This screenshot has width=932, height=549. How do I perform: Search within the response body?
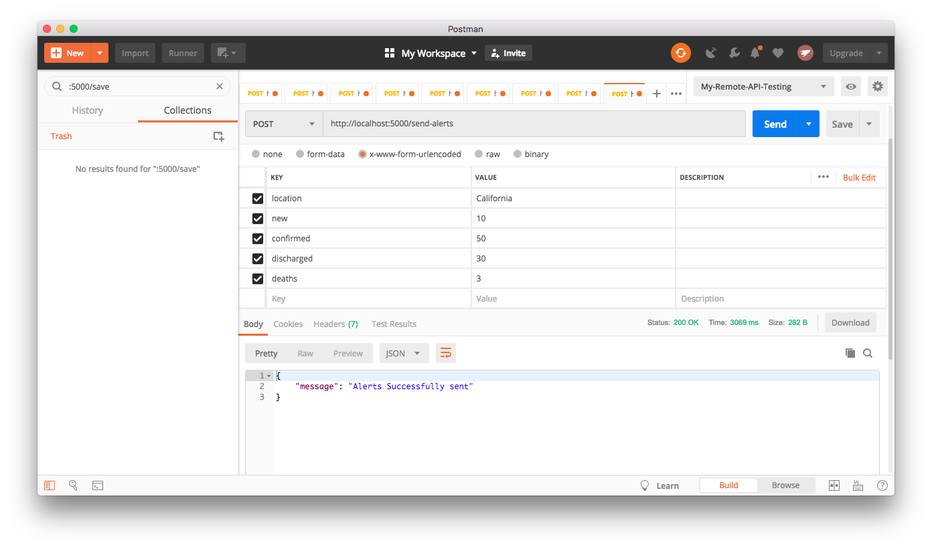tap(868, 353)
